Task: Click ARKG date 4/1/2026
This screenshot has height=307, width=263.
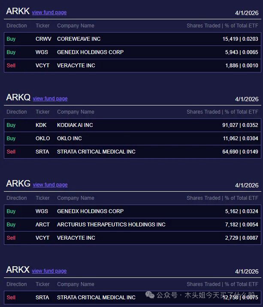Action: point(247,185)
